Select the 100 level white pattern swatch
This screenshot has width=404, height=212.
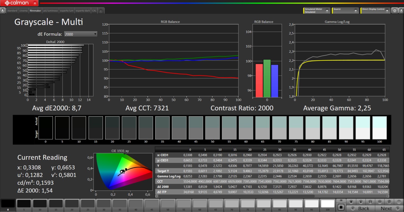click(327, 205)
